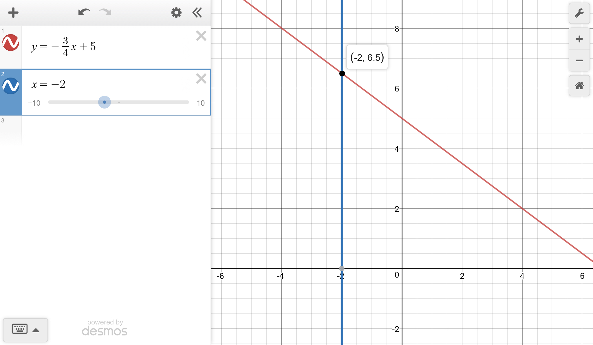
Task: Show the on-screen keyboard
Action: [x=20, y=329]
